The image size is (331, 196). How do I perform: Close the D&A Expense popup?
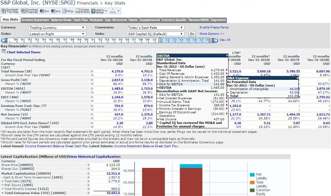pyautogui.click(x=297, y=78)
